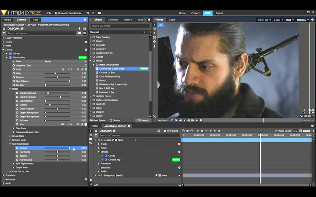
Task: Expand the Layer Properties section
Action: pyautogui.click(x=3, y=38)
